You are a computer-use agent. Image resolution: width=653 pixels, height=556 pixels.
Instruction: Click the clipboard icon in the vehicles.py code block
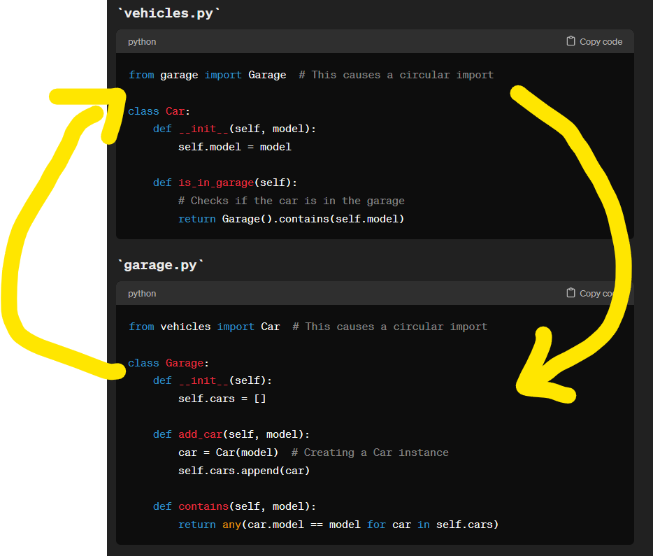point(571,41)
